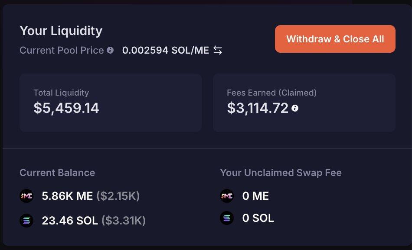
Task: Click the Your Liquidity heading
Action: tap(61, 31)
